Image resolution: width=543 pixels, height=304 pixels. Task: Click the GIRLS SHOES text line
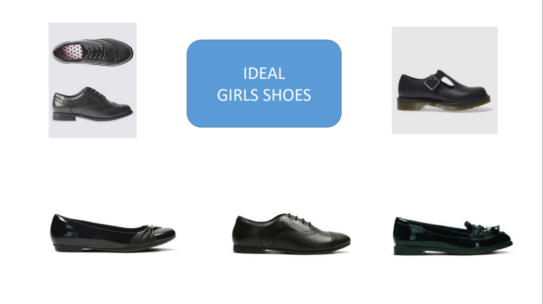pos(264,95)
